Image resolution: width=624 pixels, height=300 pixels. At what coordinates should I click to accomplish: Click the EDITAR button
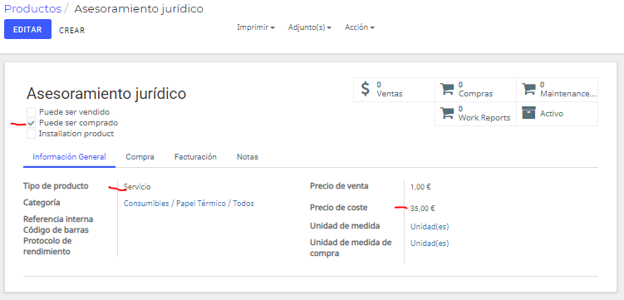27,29
